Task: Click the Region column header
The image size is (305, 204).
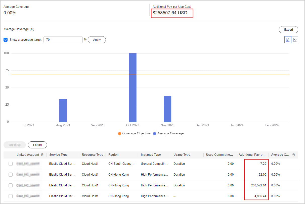Action: (x=113, y=155)
